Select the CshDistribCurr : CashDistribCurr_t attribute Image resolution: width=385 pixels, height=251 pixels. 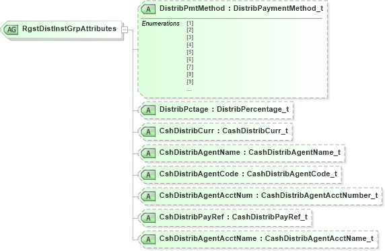coord(215,132)
